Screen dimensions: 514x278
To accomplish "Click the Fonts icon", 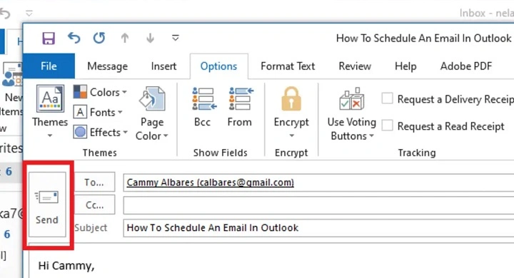I will coord(80,112).
